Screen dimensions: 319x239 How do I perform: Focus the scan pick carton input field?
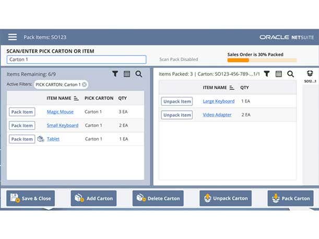coord(76,59)
